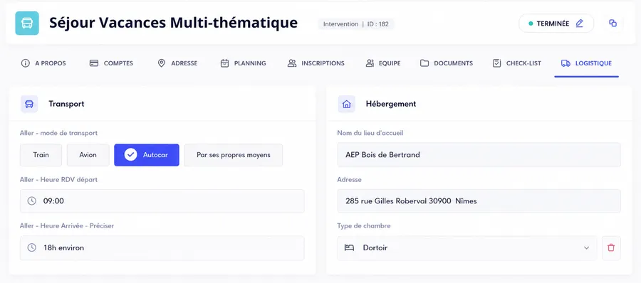Expand room type list via chevron arrow
641x283 pixels.
(587, 248)
